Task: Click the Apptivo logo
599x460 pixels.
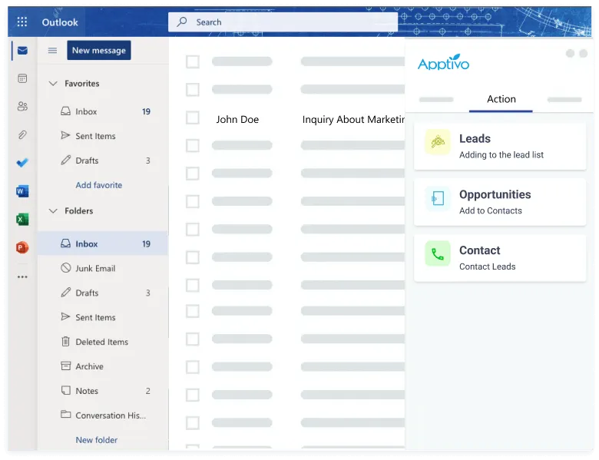Action: [444, 62]
